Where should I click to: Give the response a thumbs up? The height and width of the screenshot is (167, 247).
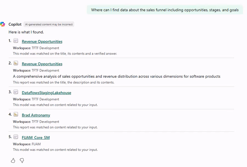[13, 160]
